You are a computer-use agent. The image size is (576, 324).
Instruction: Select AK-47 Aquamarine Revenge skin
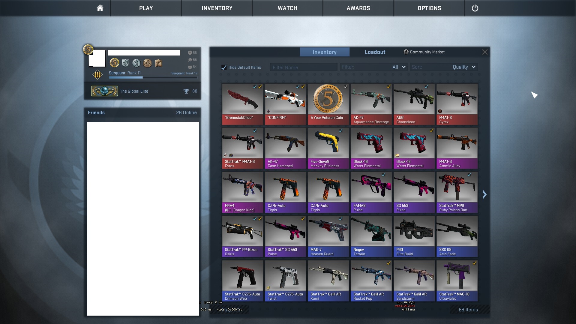click(x=371, y=104)
